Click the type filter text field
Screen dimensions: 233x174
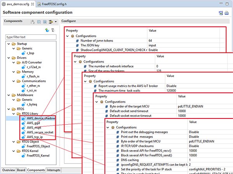(30, 37)
